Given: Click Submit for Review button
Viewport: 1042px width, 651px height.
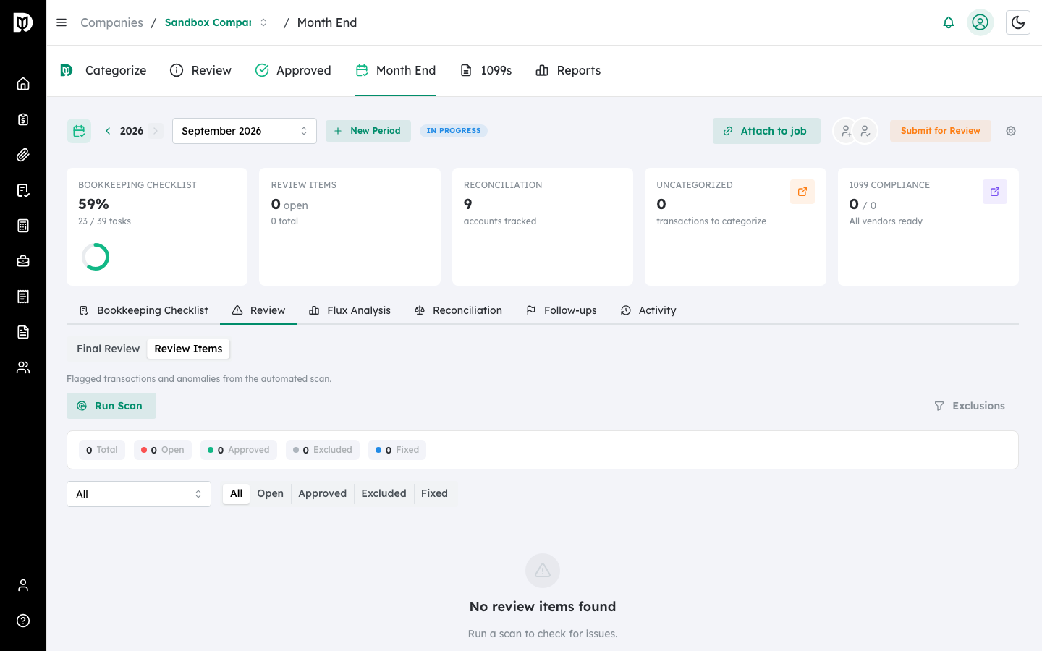Looking at the screenshot, I should click(941, 131).
